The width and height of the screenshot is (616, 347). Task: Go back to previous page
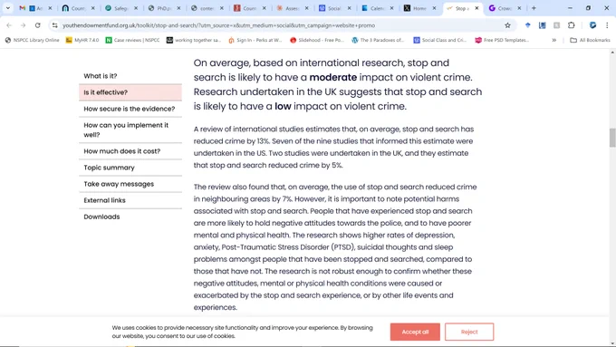coord(9,25)
